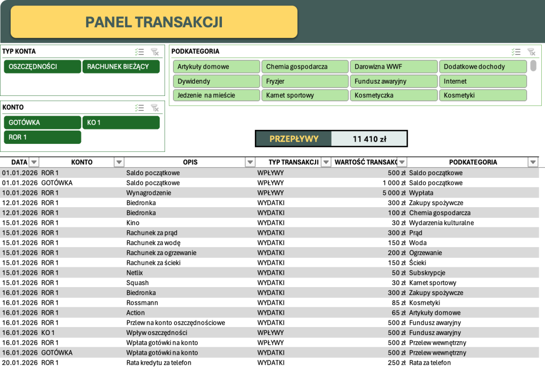Select the Rachunek za ścieki cell
Image resolution: width=545 pixels, height=367 pixels.
(x=190, y=263)
